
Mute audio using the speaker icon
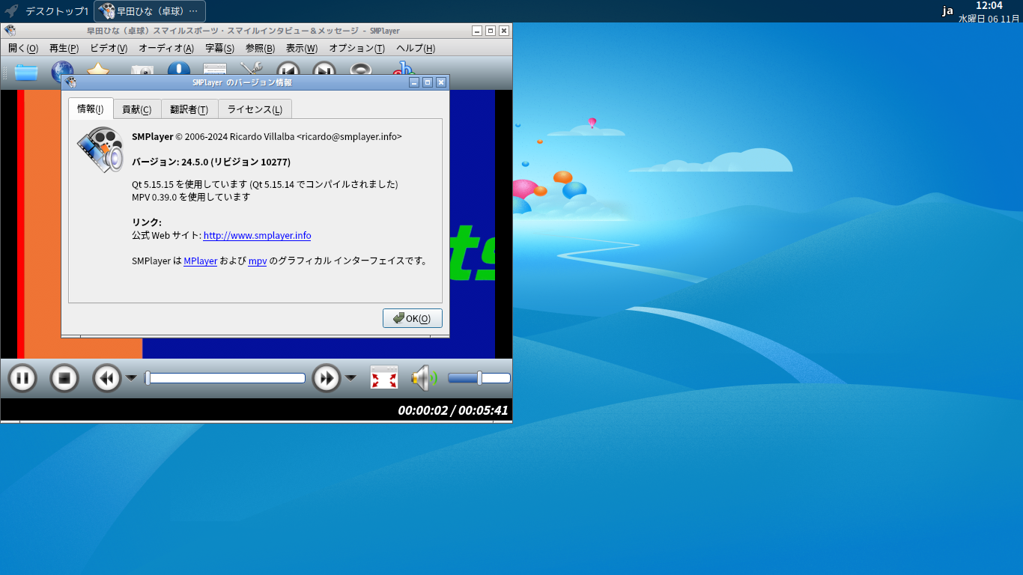(x=423, y=378)
